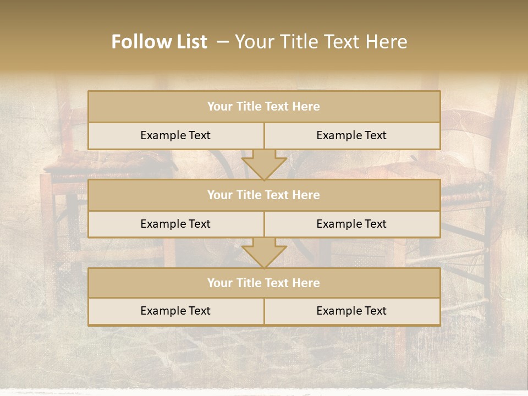Image resolution: width=528 pixels, height=396 pixels.
Task: Click the second block's left Example Text cell
Action: (176, 224)
